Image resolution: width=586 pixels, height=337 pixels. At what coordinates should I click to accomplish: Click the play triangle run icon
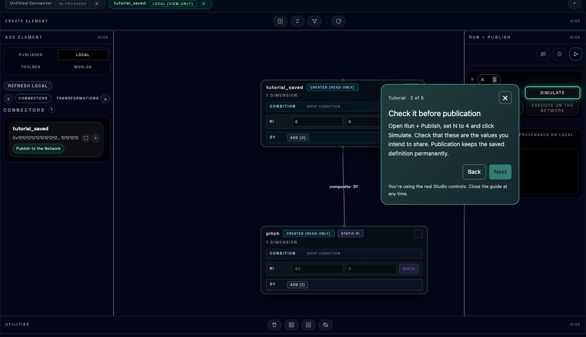[x=576, y=54]
